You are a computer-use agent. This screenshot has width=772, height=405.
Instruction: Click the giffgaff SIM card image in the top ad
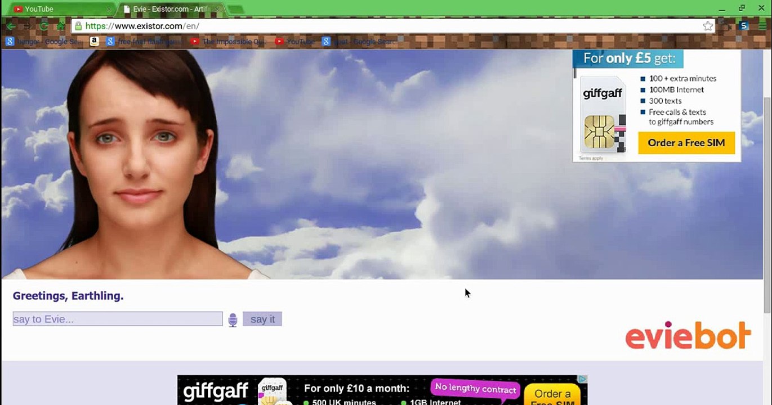click(x=603, y=115)
